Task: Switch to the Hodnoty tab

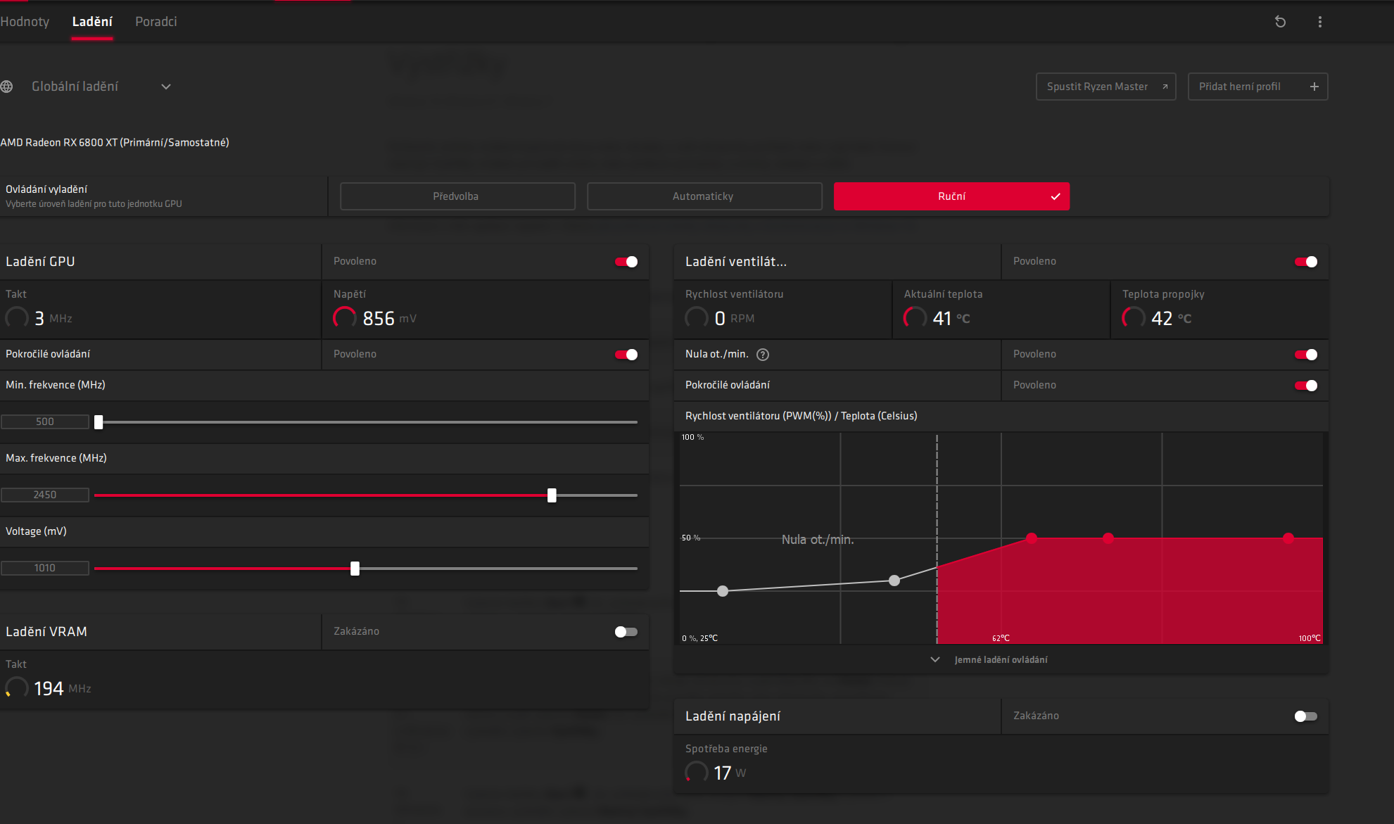Action: point(25,22)
